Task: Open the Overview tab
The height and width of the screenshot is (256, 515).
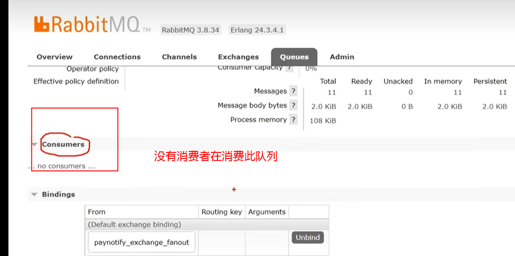Action: tap(54, 57)
